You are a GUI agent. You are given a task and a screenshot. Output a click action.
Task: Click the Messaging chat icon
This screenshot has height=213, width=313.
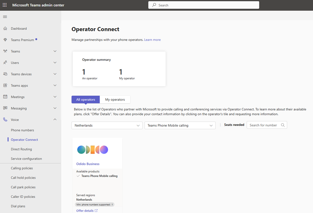(x=5, y=108)
